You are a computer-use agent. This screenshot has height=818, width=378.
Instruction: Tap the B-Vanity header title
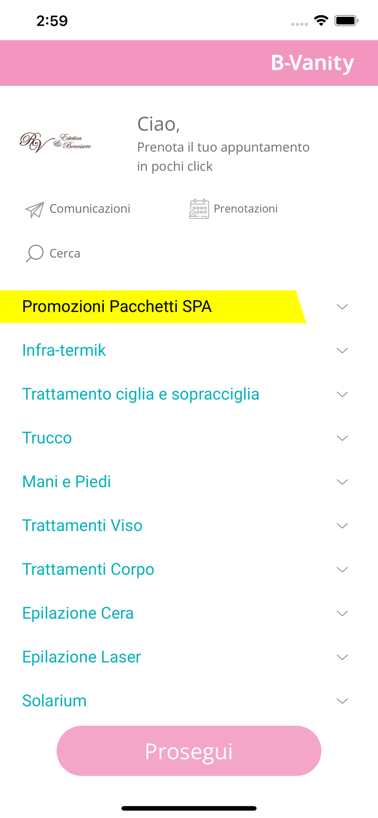[x=312, y=63]
